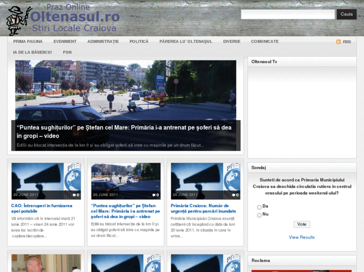Select the 'Da' poll option
The height and width of the screenshot is (272, 364).
coord(259,207)
